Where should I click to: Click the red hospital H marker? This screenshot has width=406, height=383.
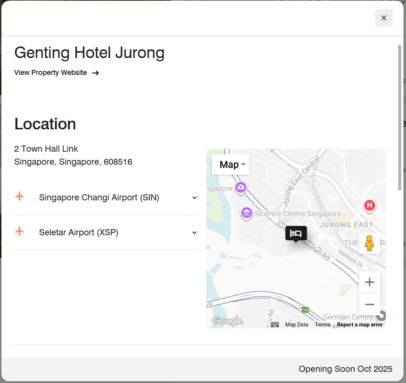(369, 206)
